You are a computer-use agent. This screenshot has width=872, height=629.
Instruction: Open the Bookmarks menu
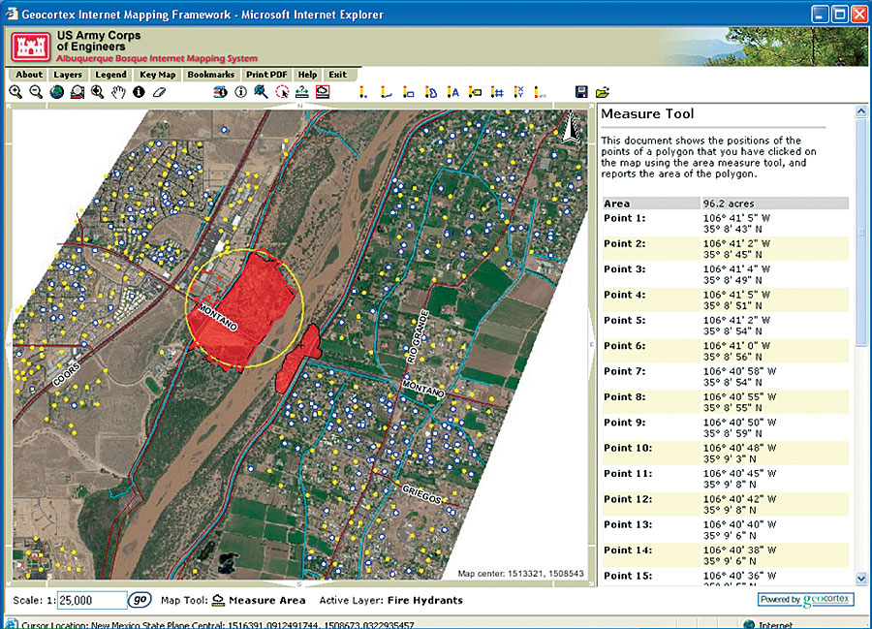210,75
